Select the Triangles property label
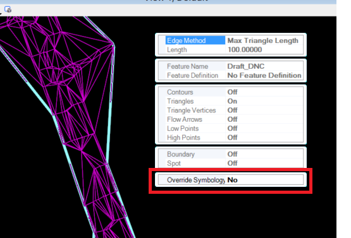Image resolution: width=351 pixels, height=238 pixels. coord(180,101)
